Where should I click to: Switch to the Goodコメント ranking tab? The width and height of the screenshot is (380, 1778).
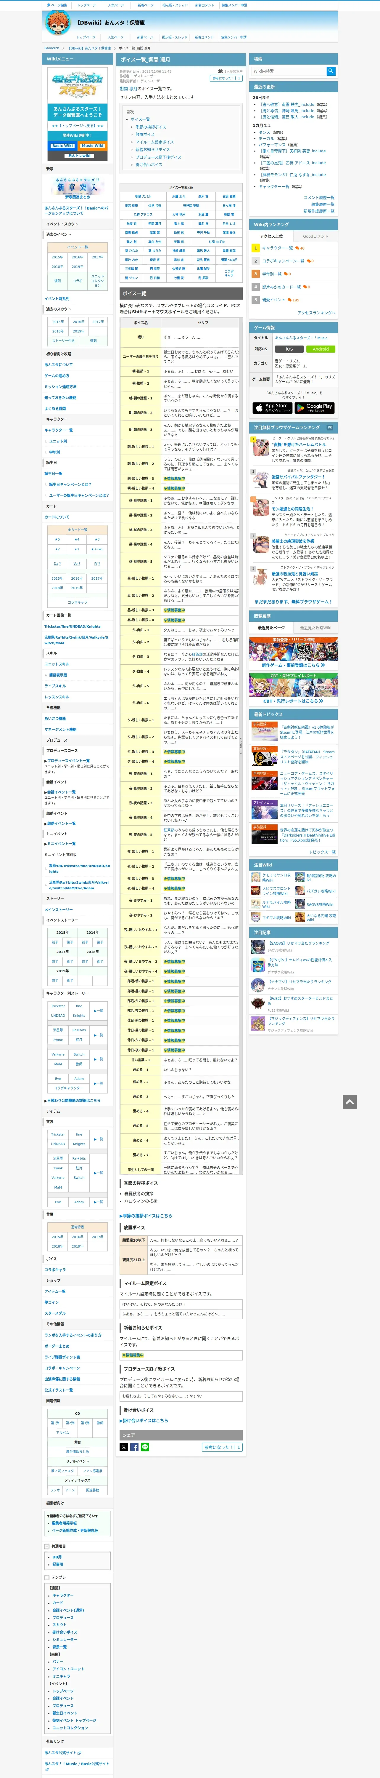pos(315,236)
